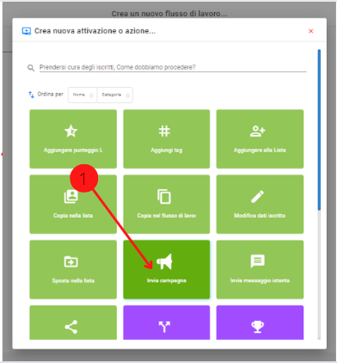Viewport: 337px width, 363px height.
Task: Sort actions by Nome
Action: tap(83, 95)
